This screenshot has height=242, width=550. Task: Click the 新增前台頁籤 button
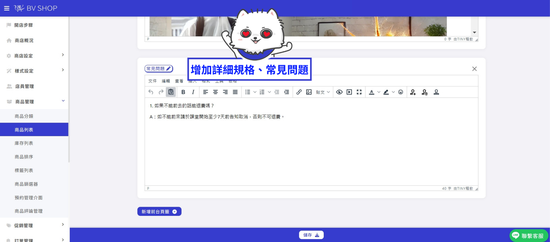159,211
